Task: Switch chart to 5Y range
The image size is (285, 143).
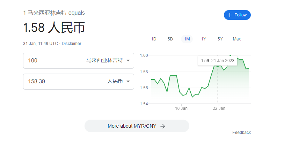Action: click(220, 39)
